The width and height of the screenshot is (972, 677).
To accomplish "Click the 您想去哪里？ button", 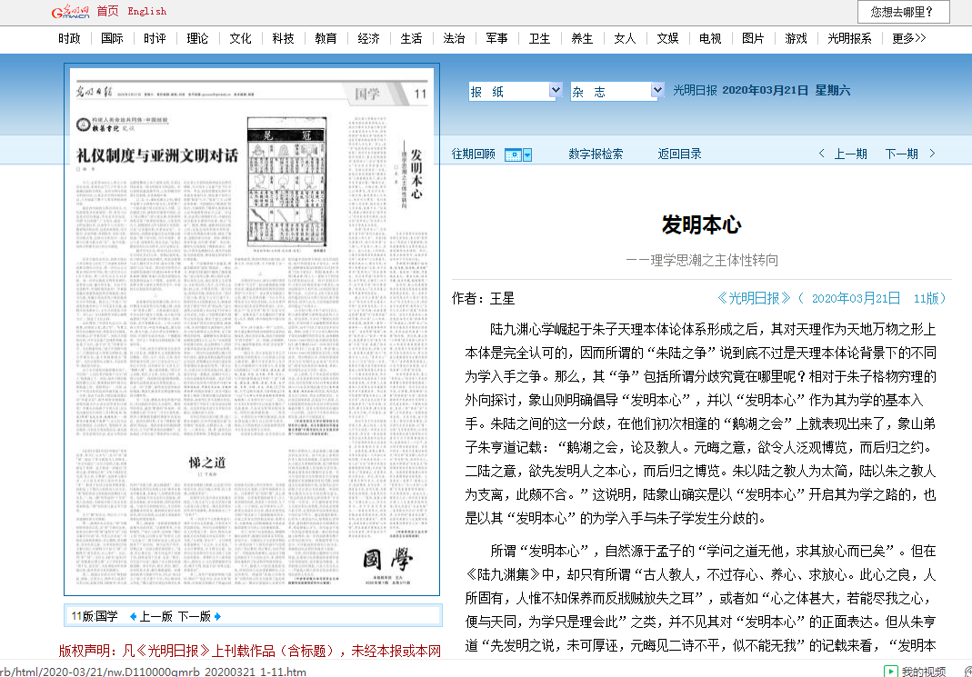I will [903, 12].
